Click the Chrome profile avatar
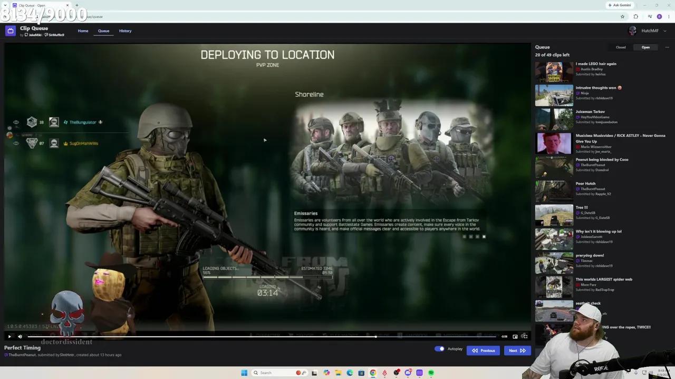 [659, 16]
